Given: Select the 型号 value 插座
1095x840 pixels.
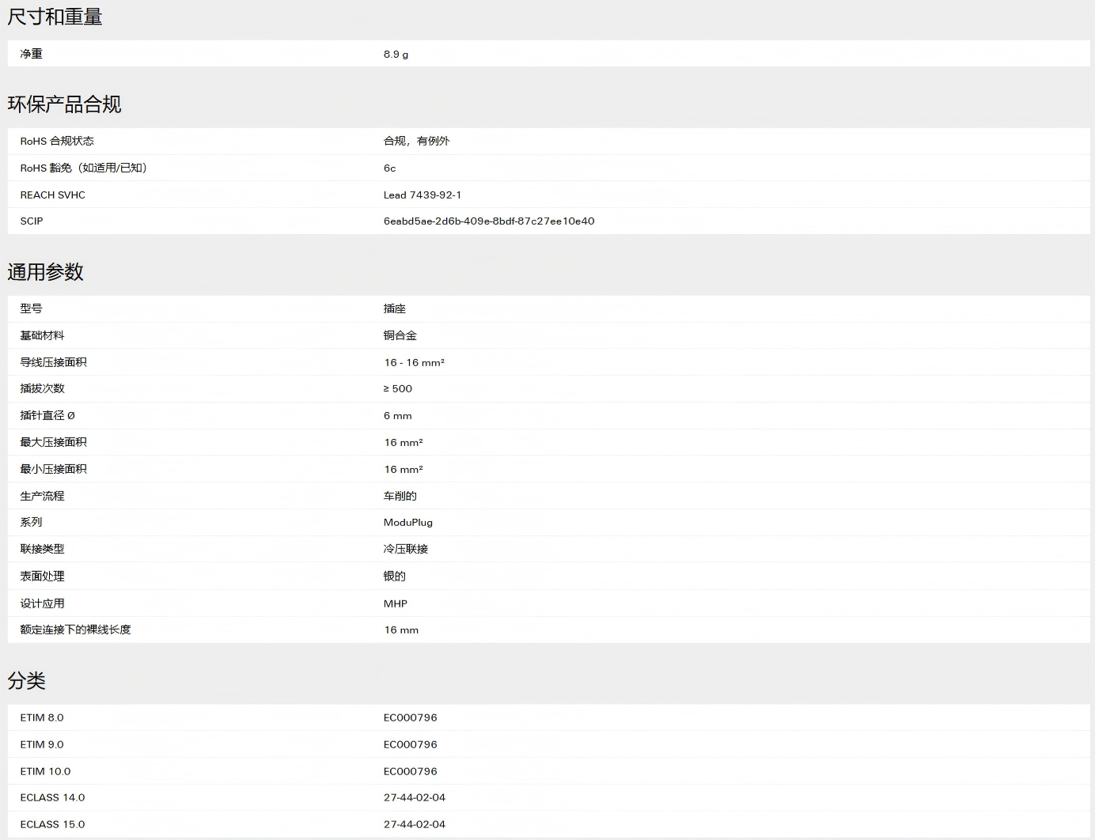Looking at the screenshot, I should (x=394, y=308).
